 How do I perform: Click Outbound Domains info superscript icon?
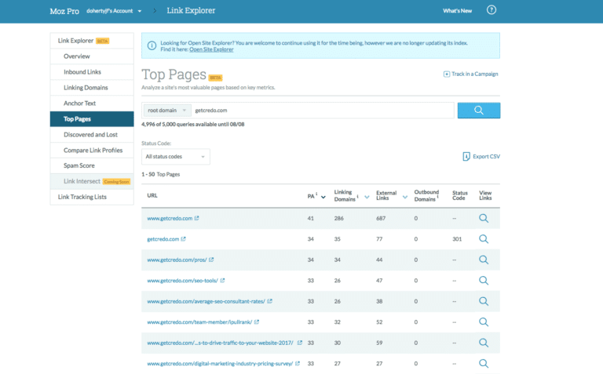437,197
